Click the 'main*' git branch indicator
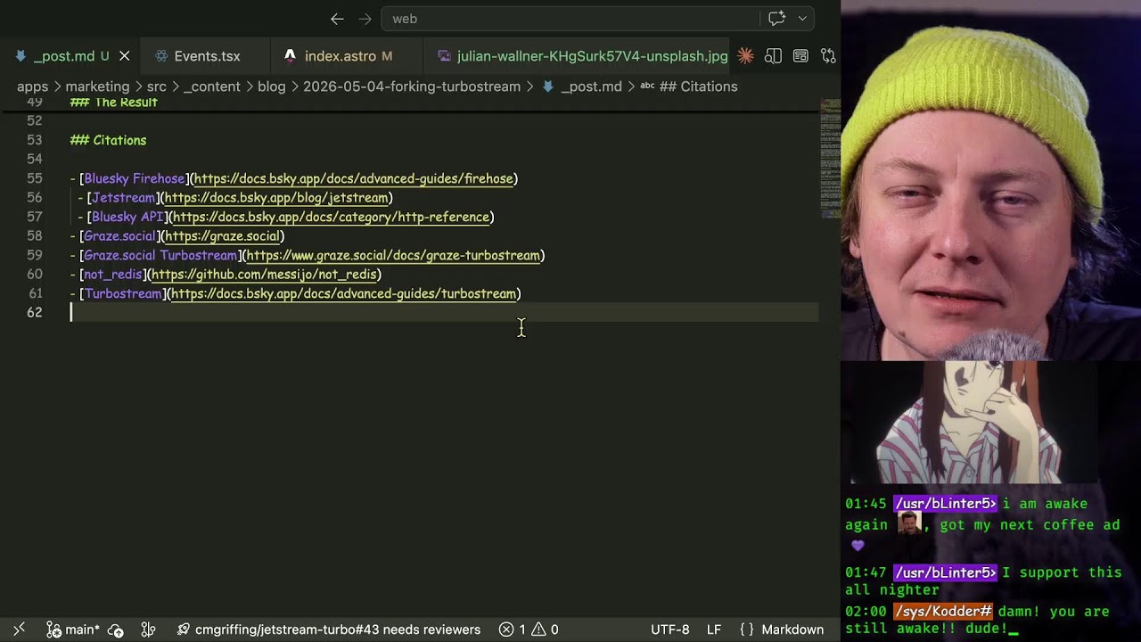The height and width of the screenshot is (642, 1141). coord(73,630)
